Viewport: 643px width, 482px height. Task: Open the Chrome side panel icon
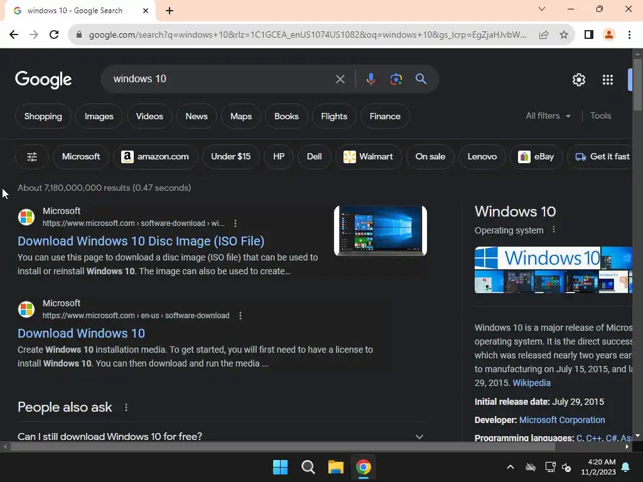pos(589,35)
